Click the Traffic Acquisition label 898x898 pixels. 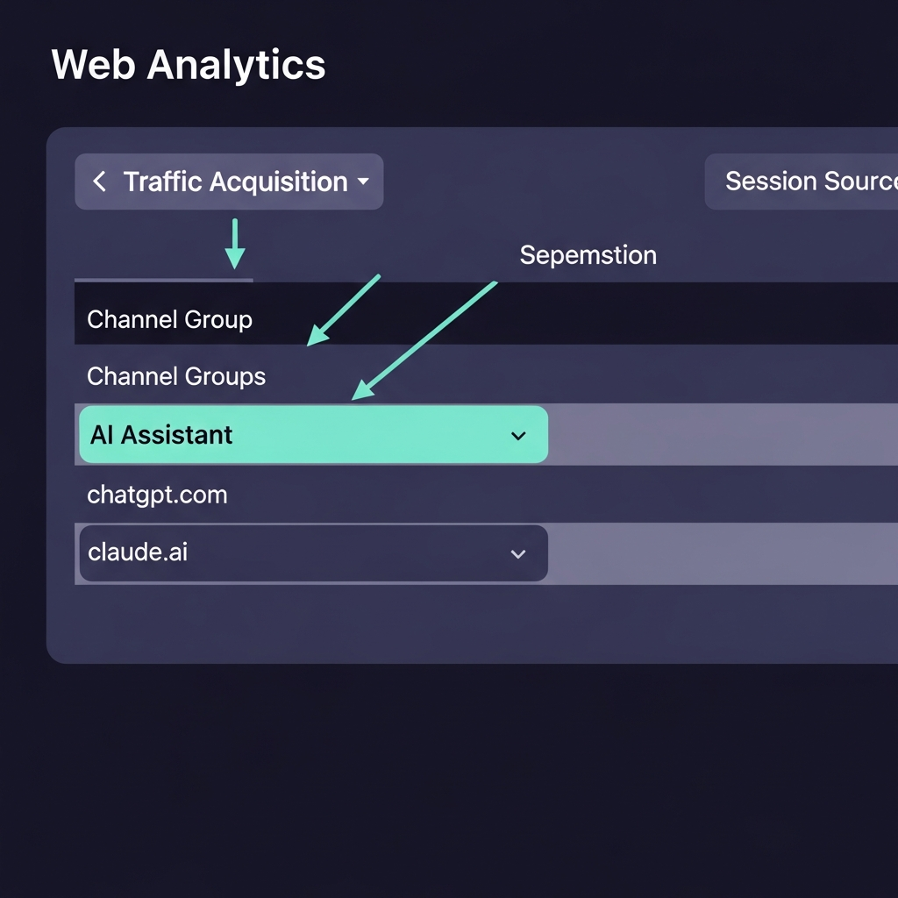click(235, 182)
